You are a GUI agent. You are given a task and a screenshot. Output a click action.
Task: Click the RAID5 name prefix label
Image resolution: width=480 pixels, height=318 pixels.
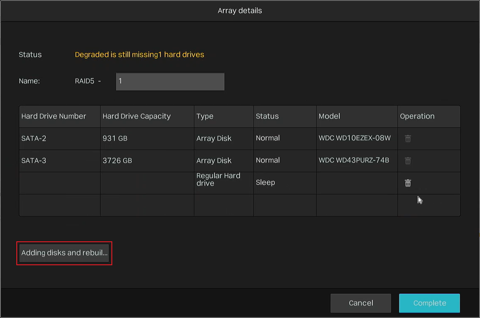click(x=88, y=81)
